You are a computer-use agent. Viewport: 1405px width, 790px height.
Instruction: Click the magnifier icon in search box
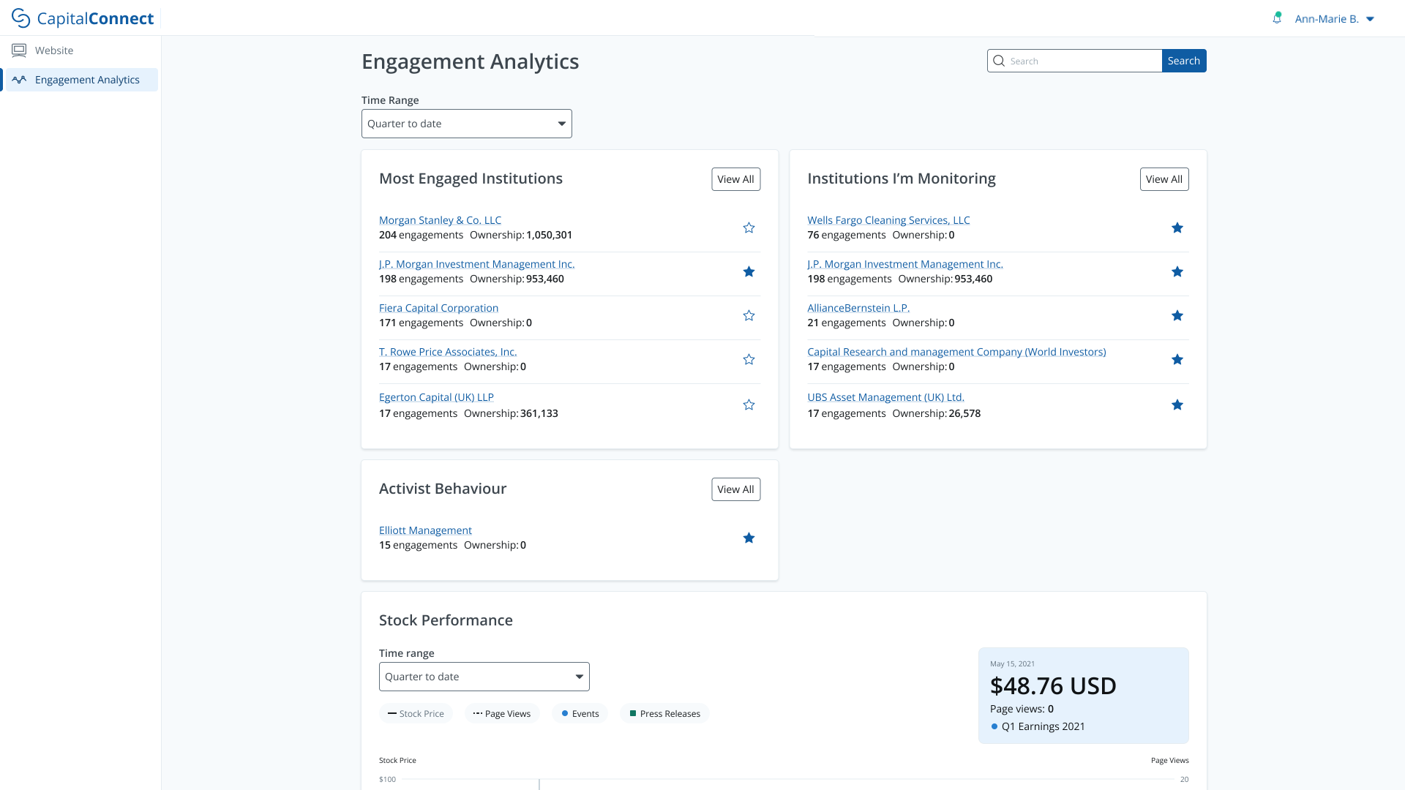[x=999, y=61]
